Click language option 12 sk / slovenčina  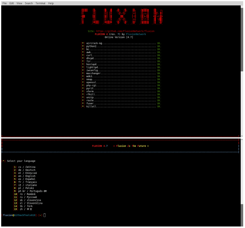[27, 200]
